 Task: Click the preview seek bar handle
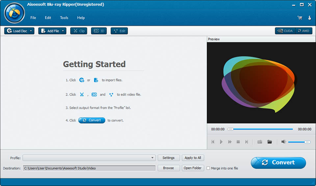[x=230, y=129]
